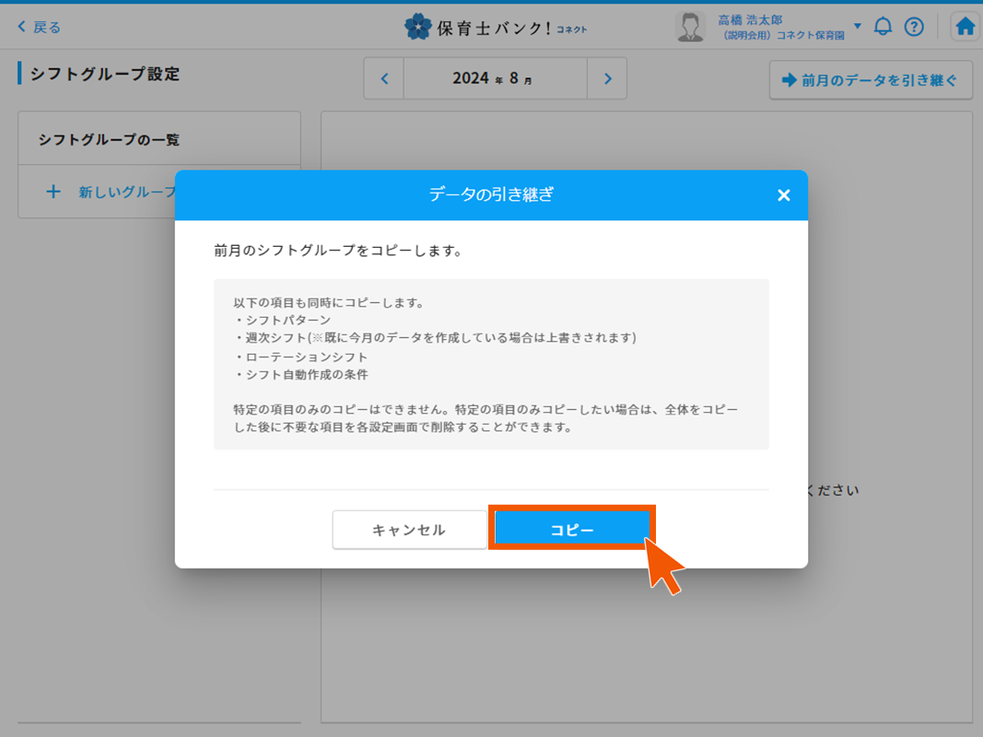Click the grey explanation box listing copied items

(x=491, y=367)
